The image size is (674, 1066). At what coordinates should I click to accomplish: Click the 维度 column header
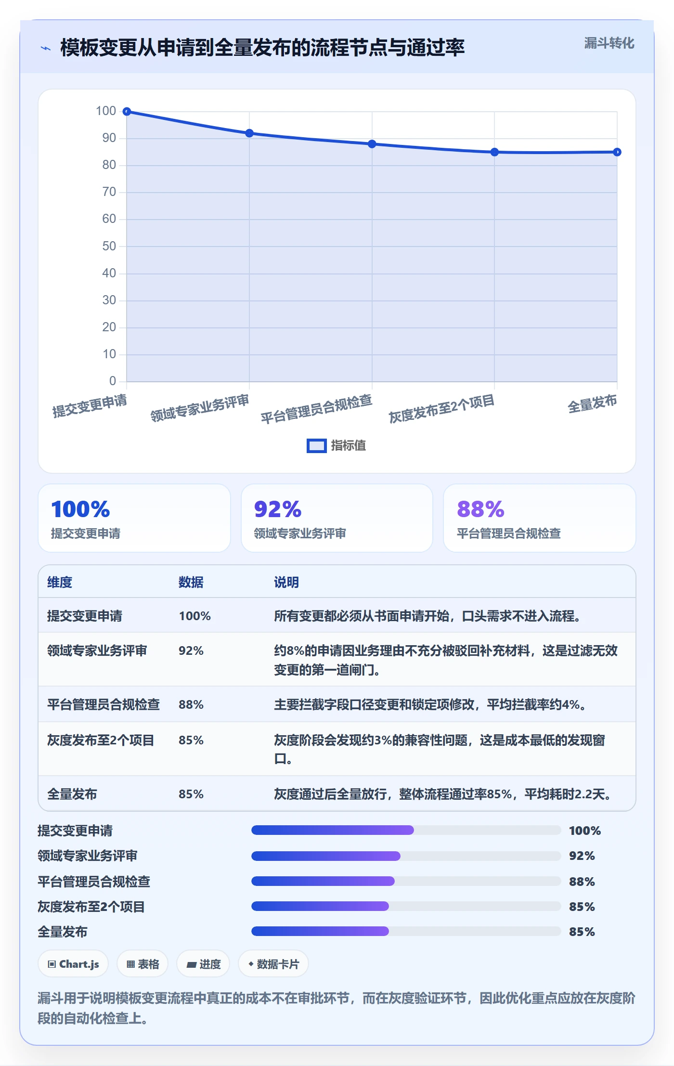tap(60, 582)
